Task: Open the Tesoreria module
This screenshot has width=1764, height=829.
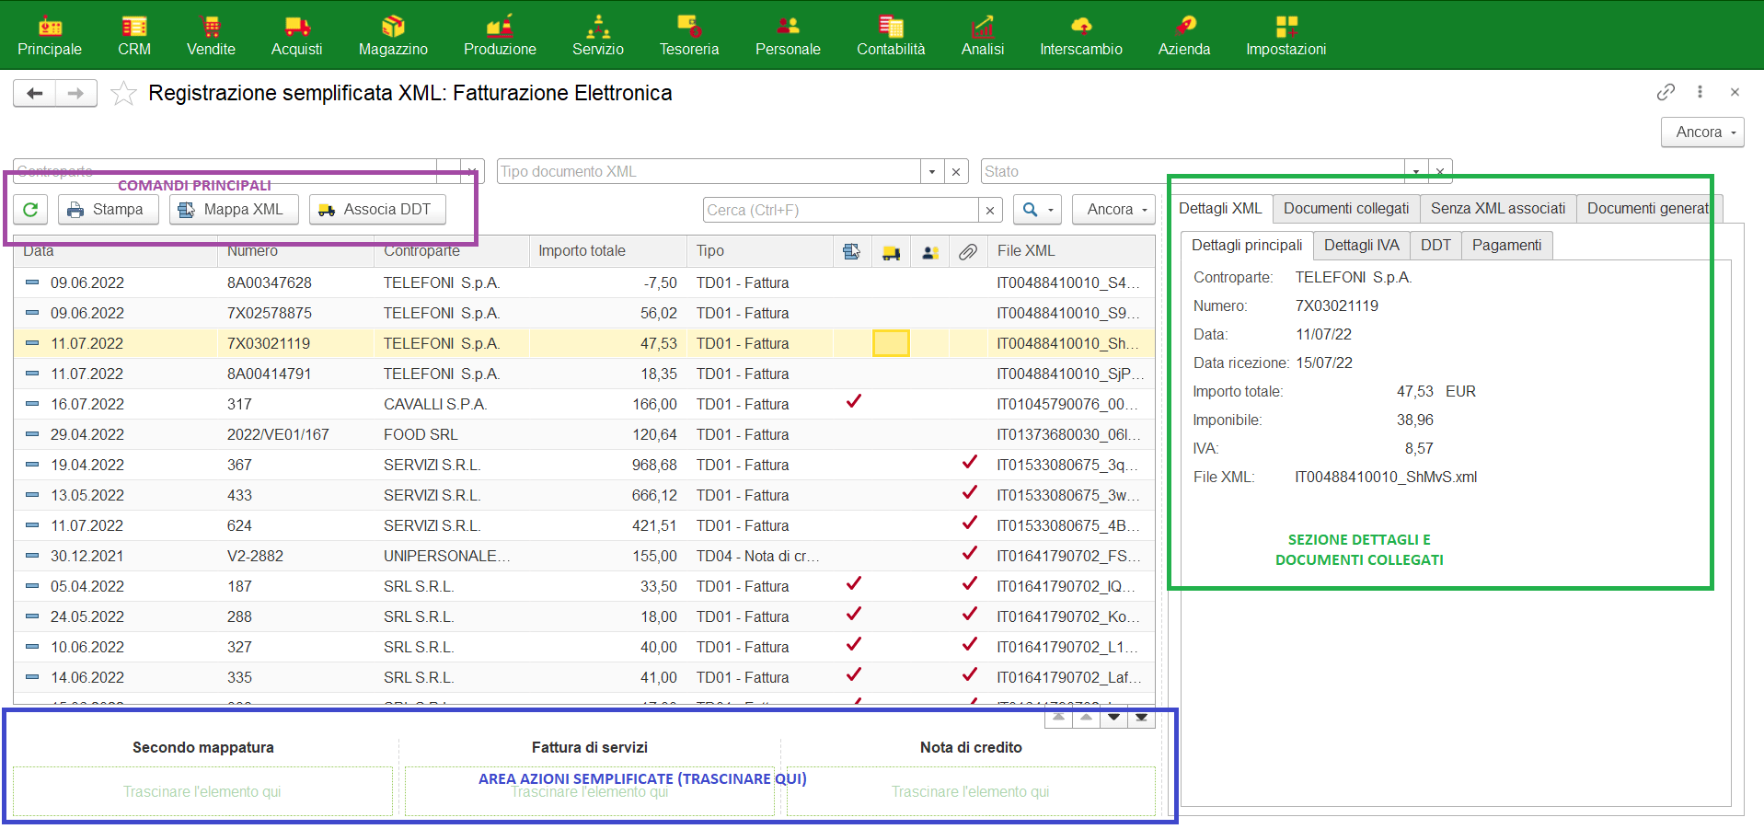Action: point(689,36)
